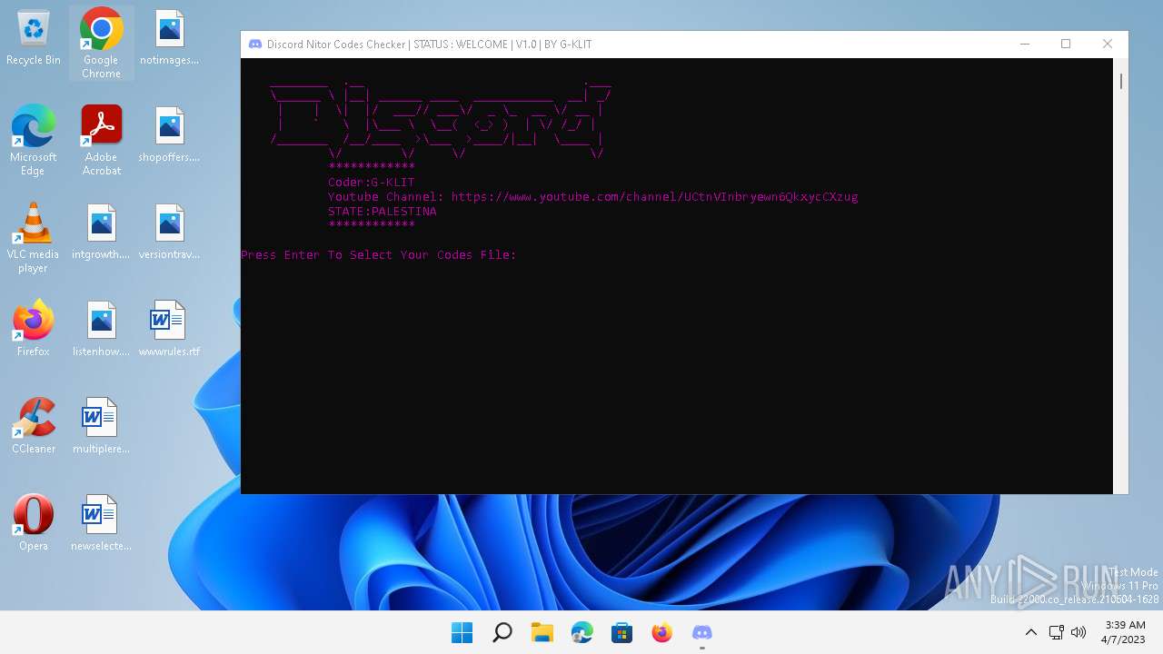Click the console vertical scrollbar thumb
This screenshot has height=654, width=1163.
(x=1120, y=81)
